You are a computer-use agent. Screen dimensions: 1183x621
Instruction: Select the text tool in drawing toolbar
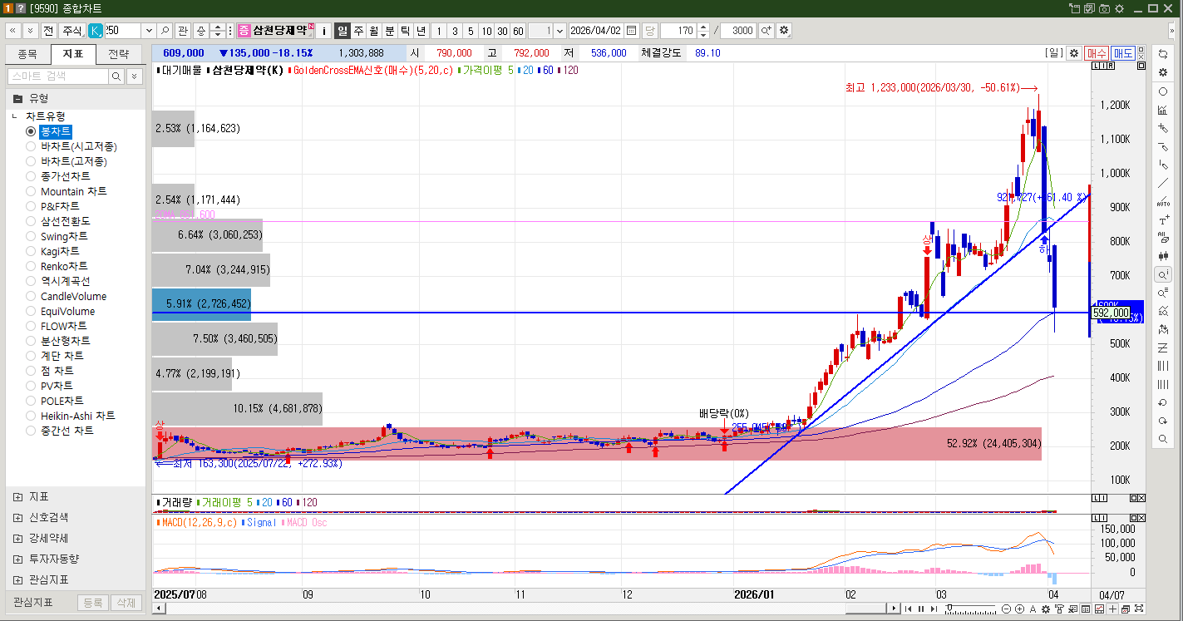[x=1162, y=221]
